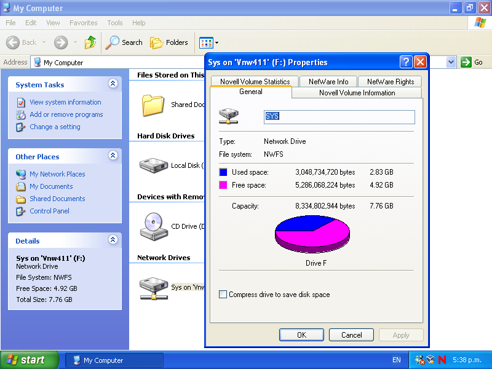Image resolution: width=492 pixels, height=369 pixels.
Task: Click the network drive icon in Properties
Action: pyautogui.click(x=228, y=116)
